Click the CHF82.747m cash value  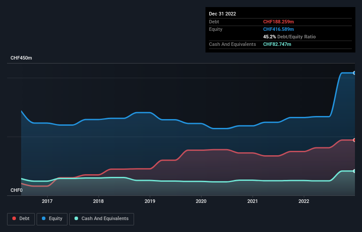click(x=277, y=44)
